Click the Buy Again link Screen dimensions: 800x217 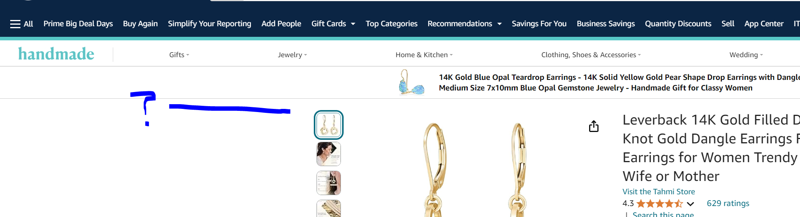[x=140, y=24]
